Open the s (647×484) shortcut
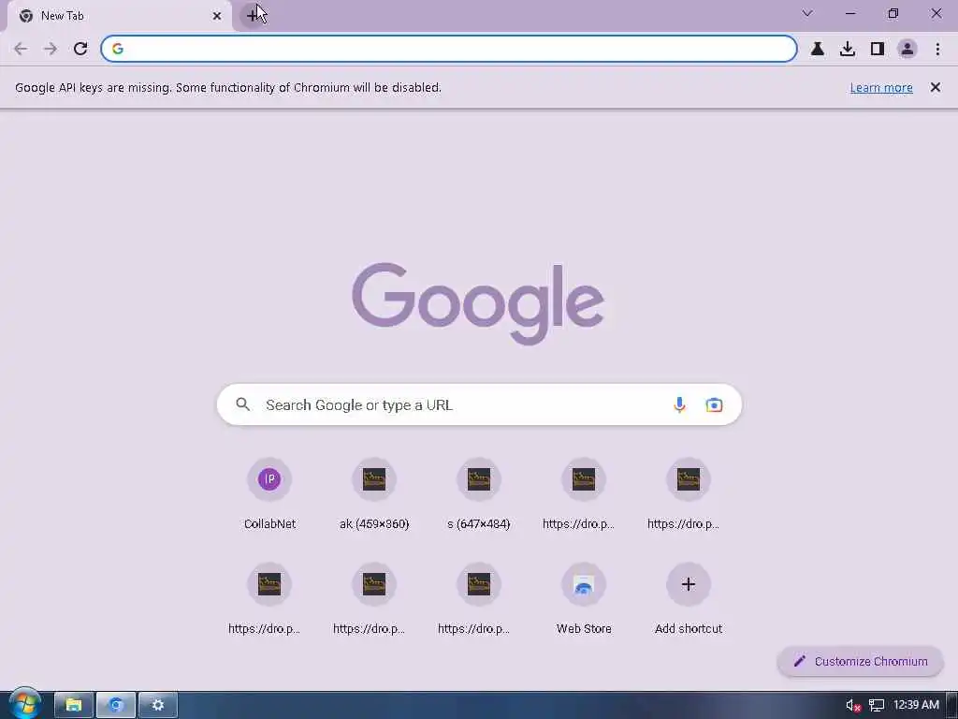 pos(479,494)
